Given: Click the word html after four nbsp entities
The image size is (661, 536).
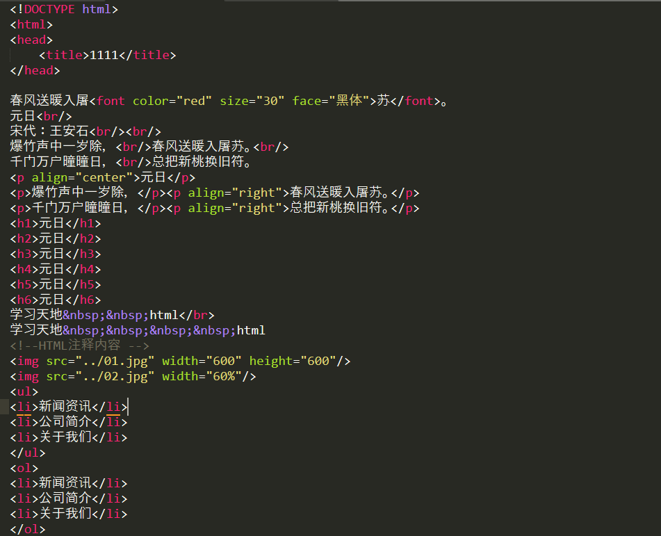Looking at the screenshot, I should tap(251, 330).
